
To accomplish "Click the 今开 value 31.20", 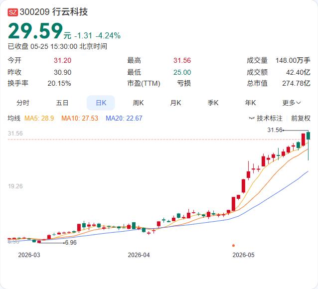I will coord(62,60).
